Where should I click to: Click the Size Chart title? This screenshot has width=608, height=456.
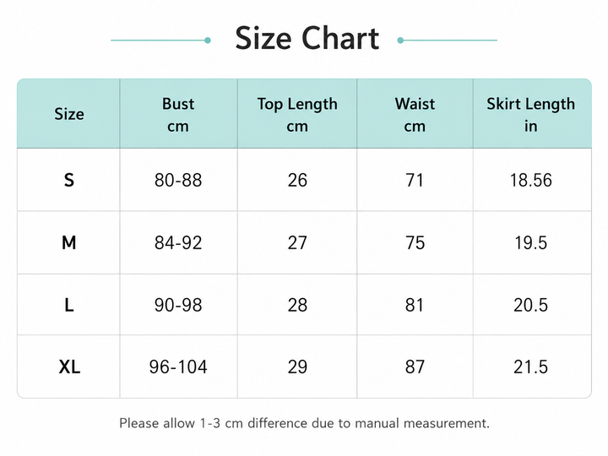pyautogui.click(x=307, y=38)
